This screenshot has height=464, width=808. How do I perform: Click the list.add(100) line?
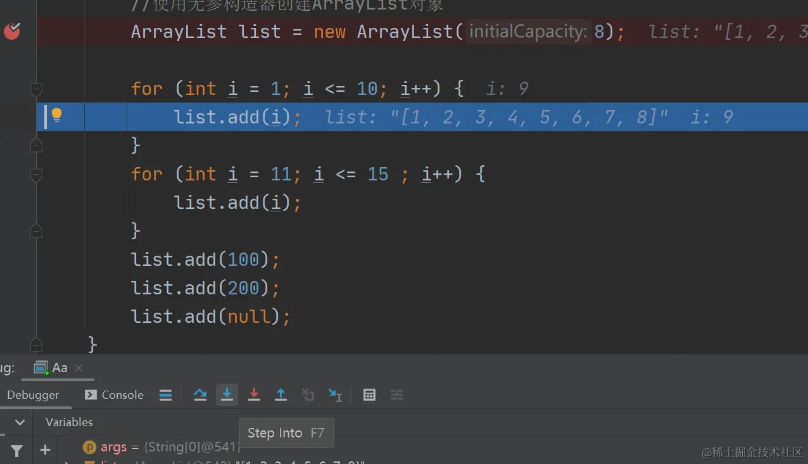coord(205,260)
